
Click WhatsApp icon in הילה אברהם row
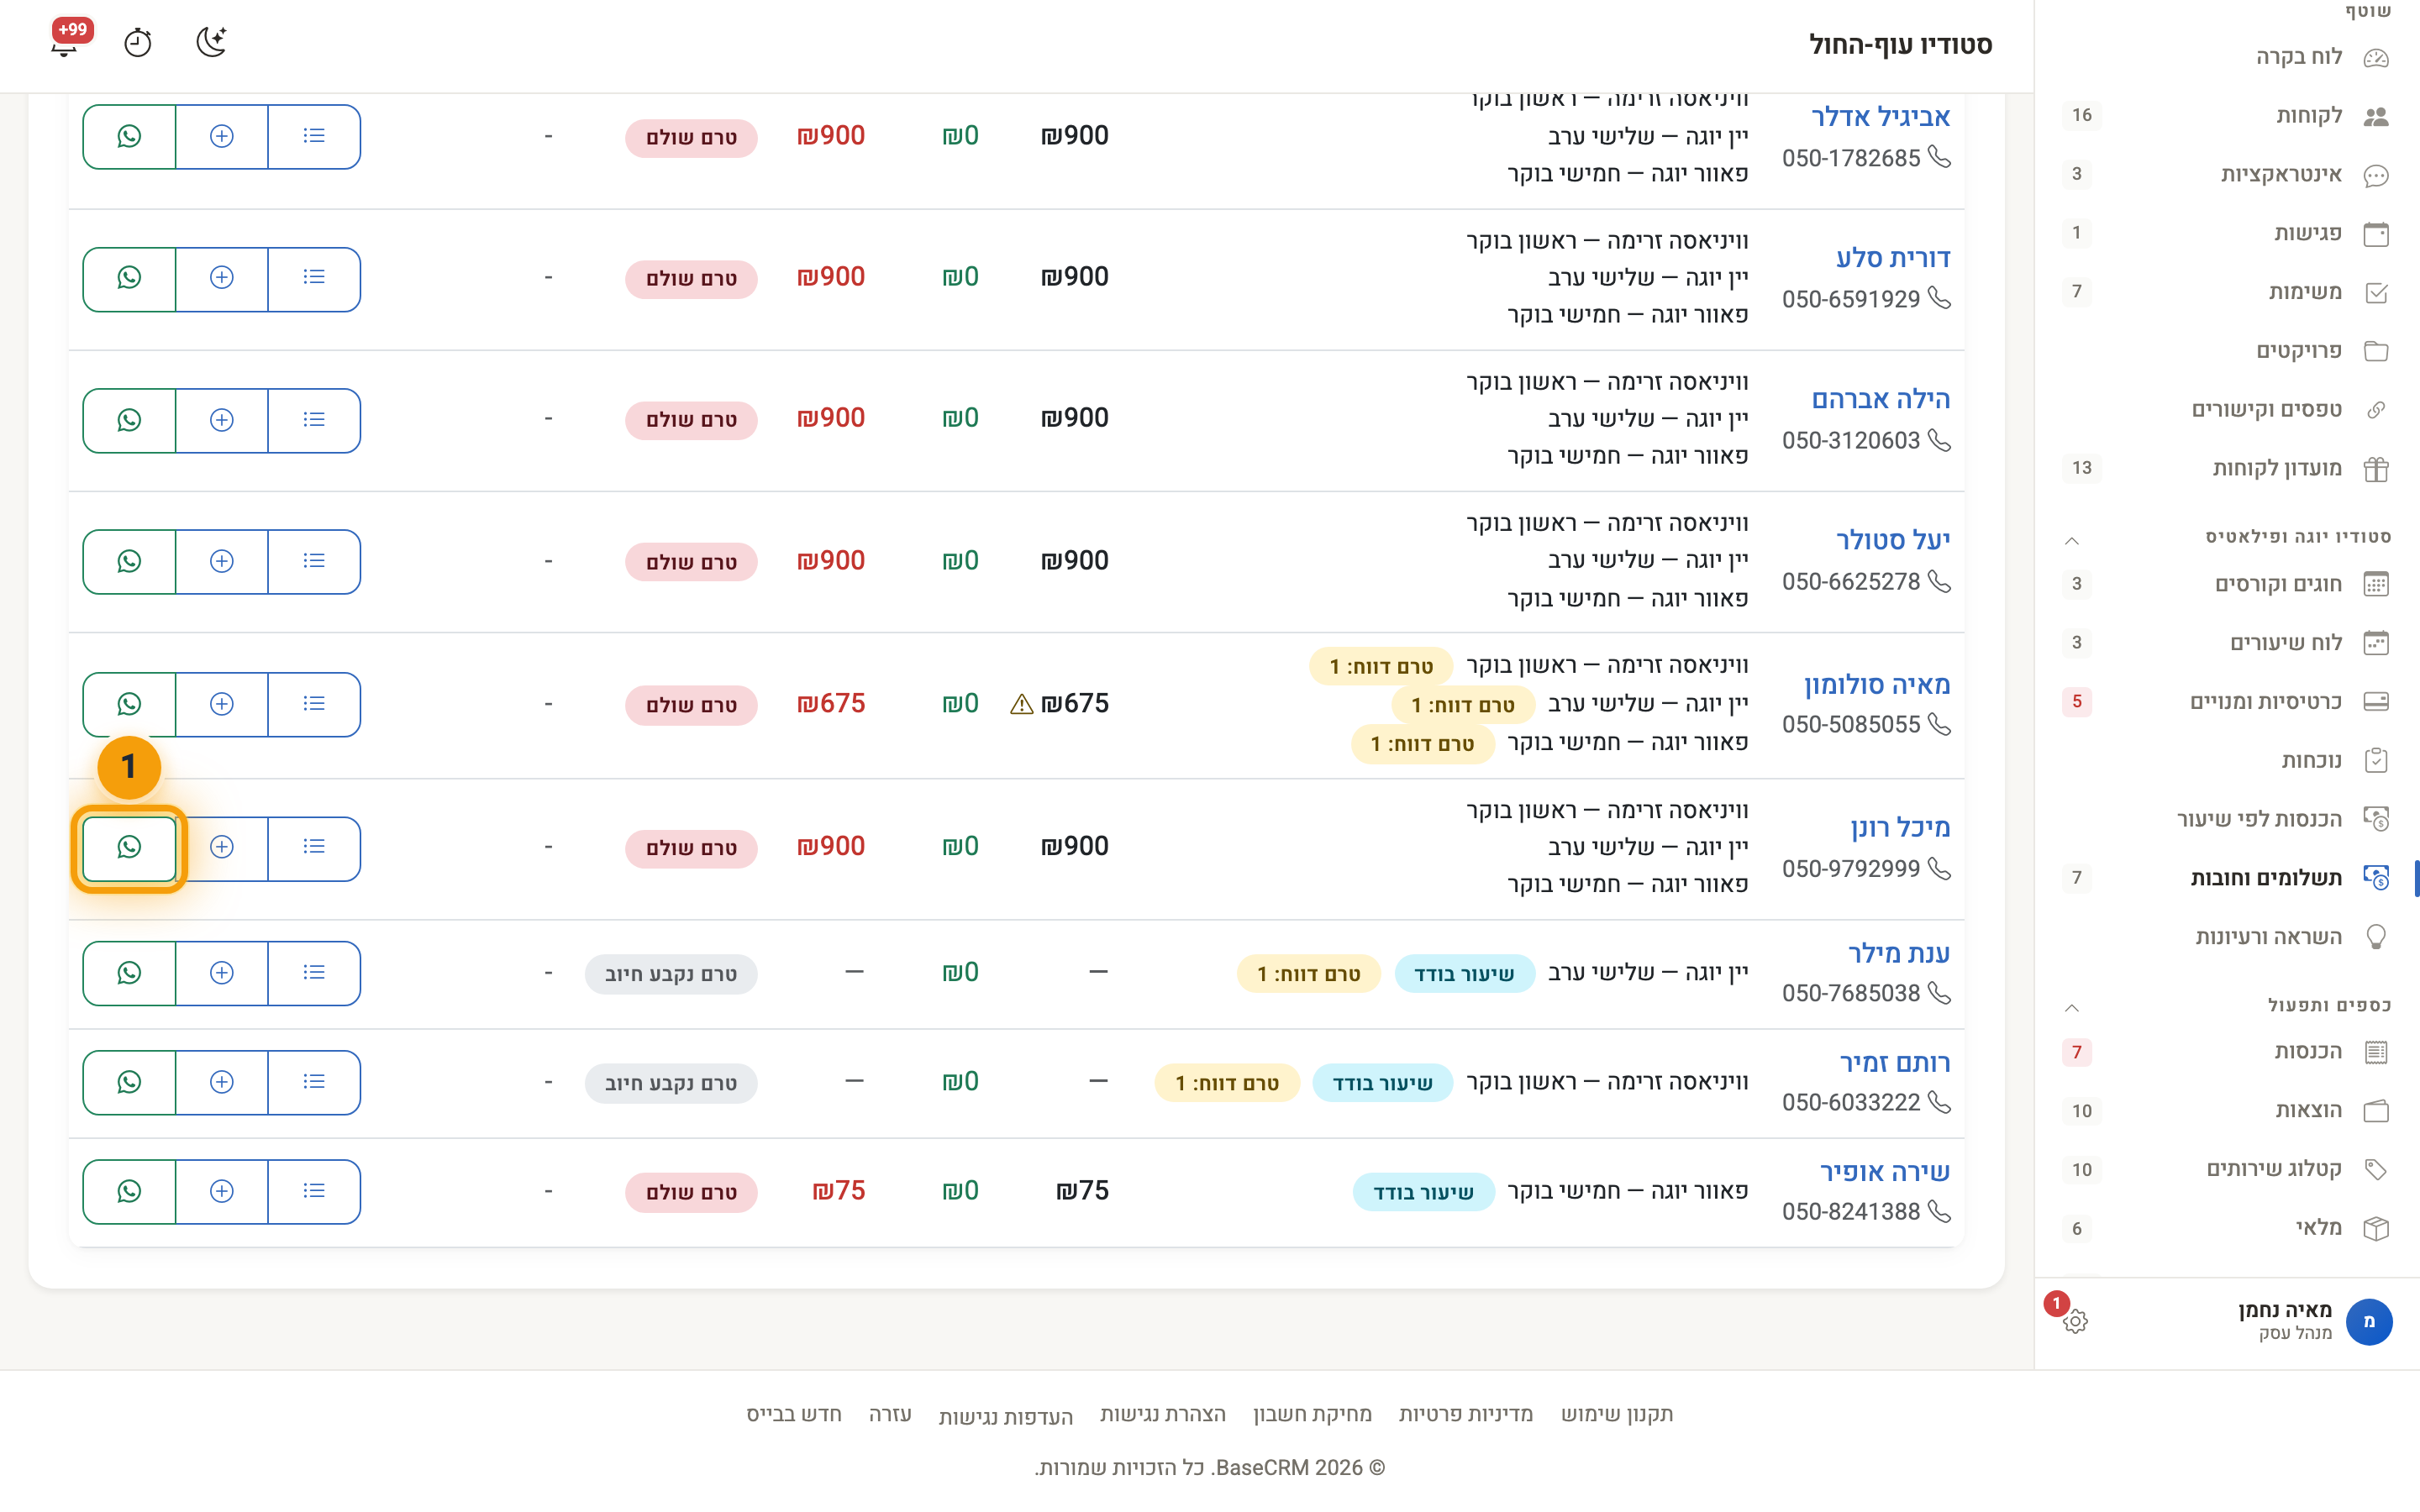pyautogui.click(x=129, y=420)
